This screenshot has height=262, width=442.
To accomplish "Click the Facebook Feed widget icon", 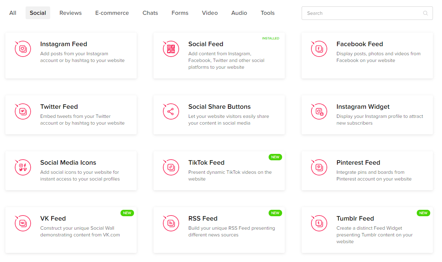I will tap(319, 49).
